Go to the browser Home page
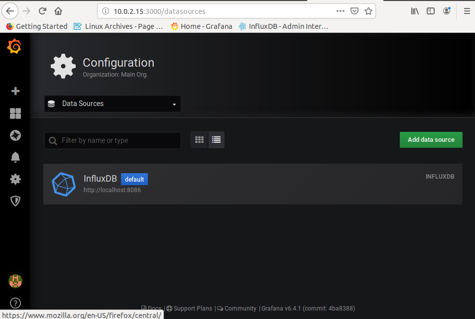This screenshot has width=475, height=319. pos(58,11)
